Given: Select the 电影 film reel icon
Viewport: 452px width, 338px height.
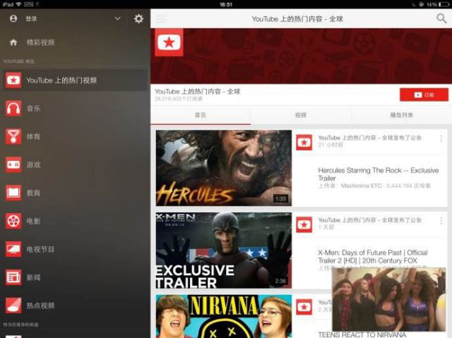Looking at the screenshot, I should (13, 221).
